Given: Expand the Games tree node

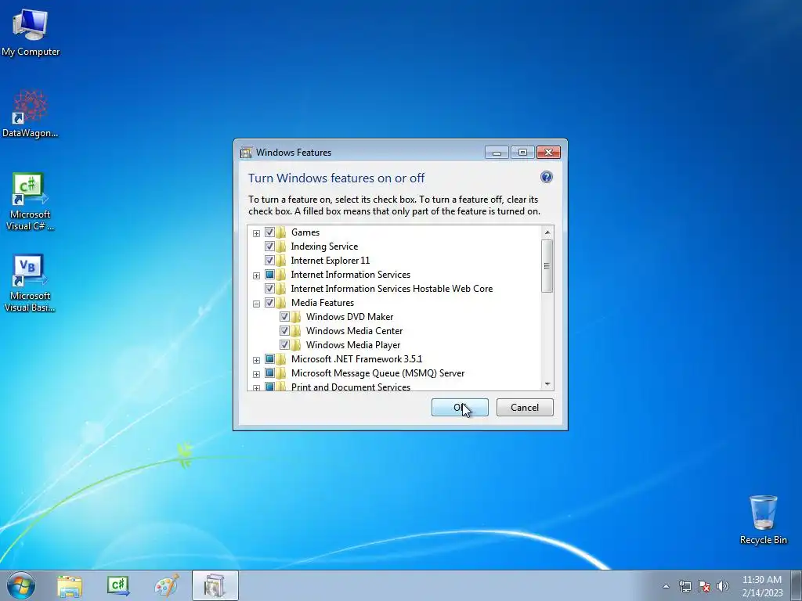Looking at the screenshot, I should tap(256, 233).
